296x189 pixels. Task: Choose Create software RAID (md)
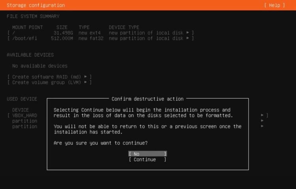[x=49, y=77]
